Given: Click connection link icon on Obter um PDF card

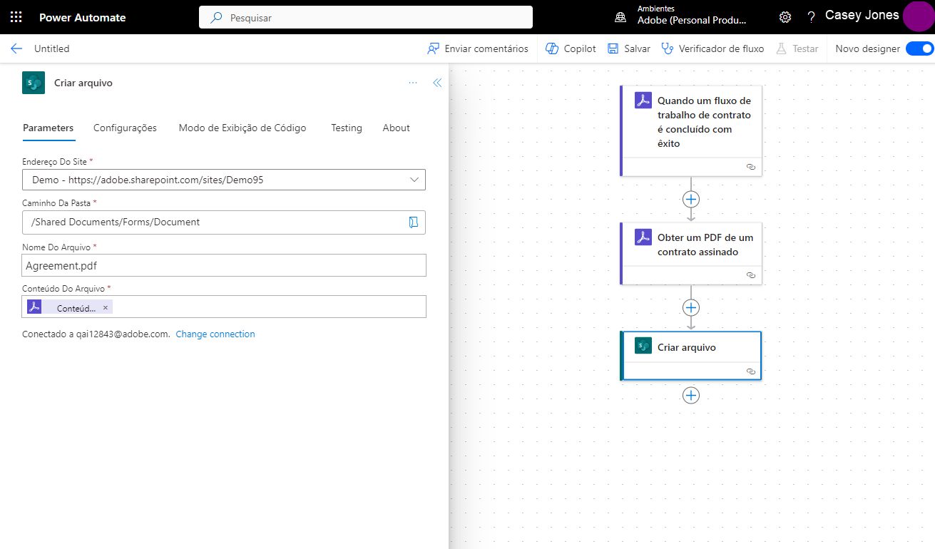Looking at the screenshot, I should [x=750, y=274].
